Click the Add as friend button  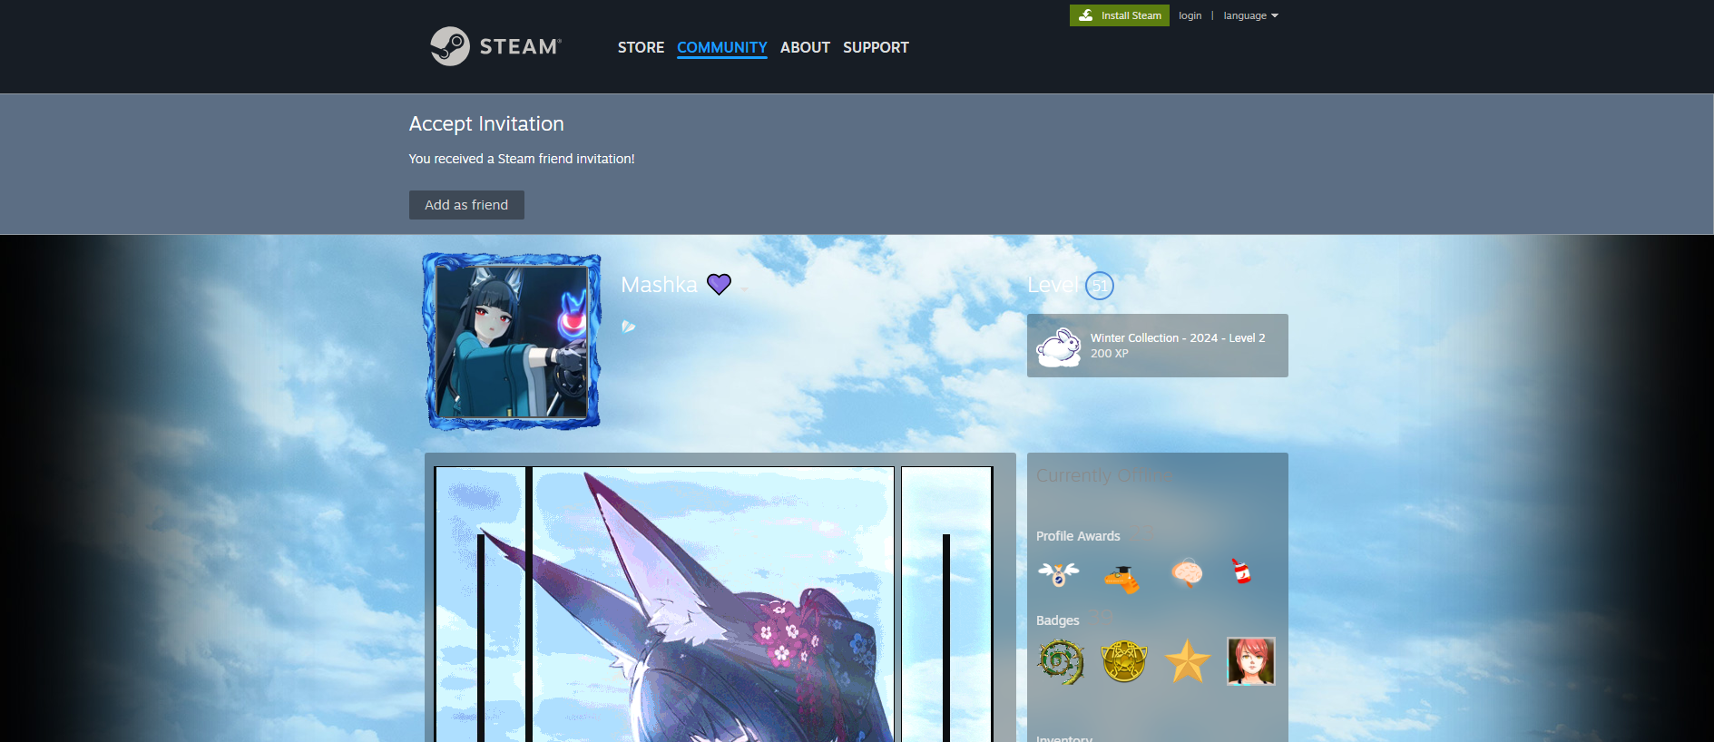(x=466, y=205)
